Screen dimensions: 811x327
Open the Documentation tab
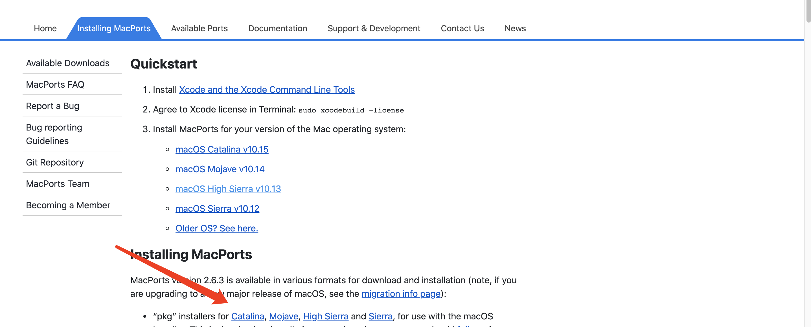tap(277, 28)
